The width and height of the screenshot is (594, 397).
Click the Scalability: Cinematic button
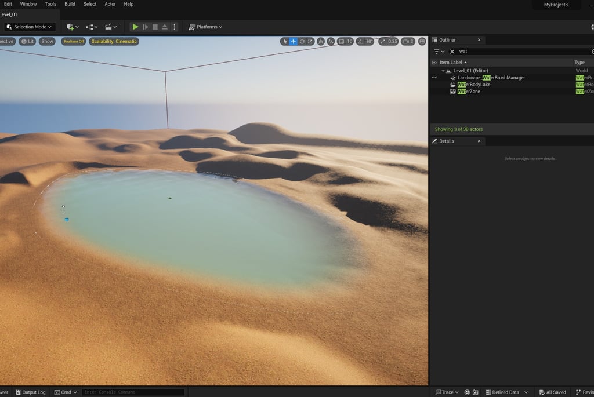(114, 42)
